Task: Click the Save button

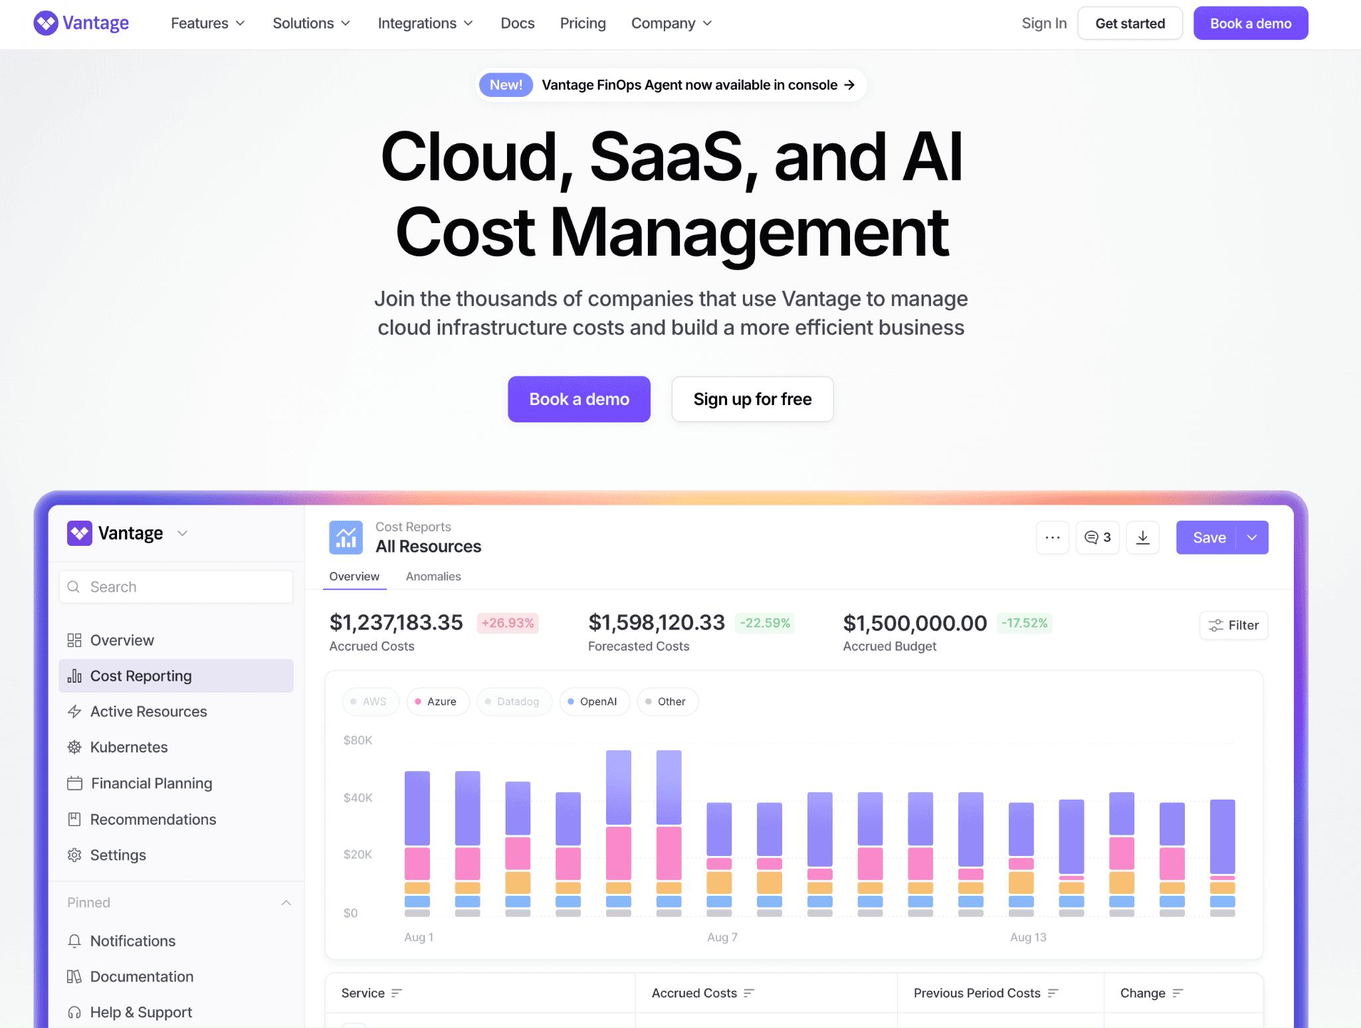Action: point(1209,537)
